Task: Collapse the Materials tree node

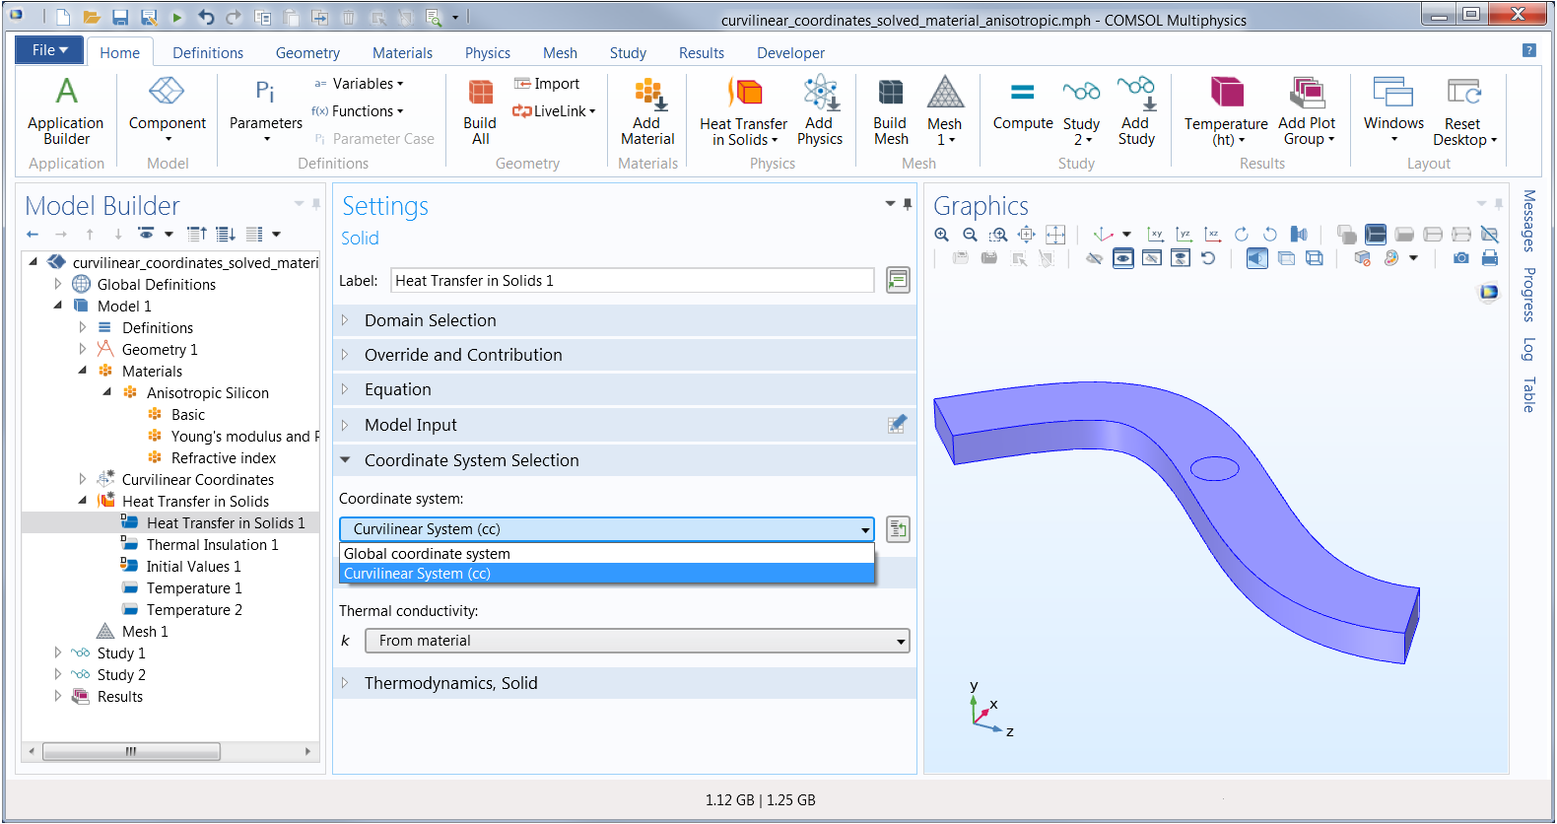Action: [82, 371]
